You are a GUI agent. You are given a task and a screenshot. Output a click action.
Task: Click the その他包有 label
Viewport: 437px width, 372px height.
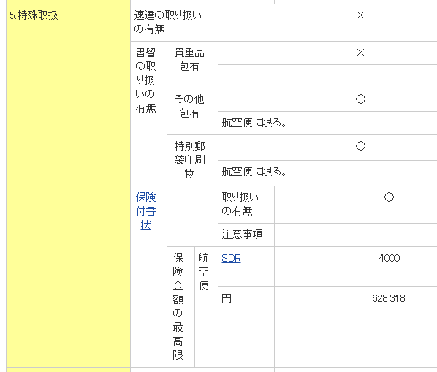(x=189, y=106)
